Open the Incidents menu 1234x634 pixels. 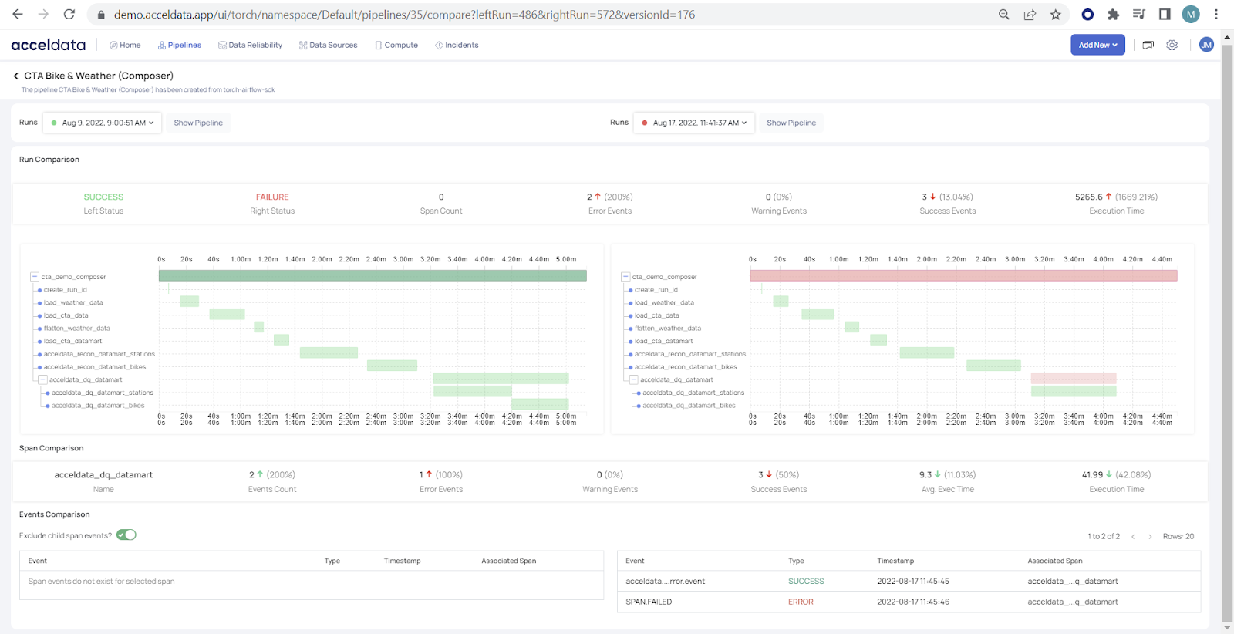(457, 45)
